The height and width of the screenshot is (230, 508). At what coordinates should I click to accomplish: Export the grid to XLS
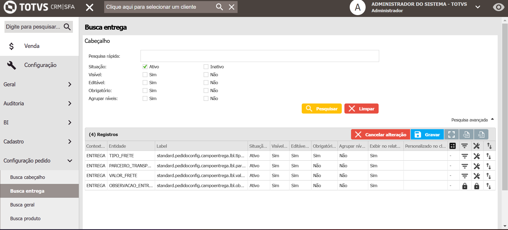pos(481,134)
